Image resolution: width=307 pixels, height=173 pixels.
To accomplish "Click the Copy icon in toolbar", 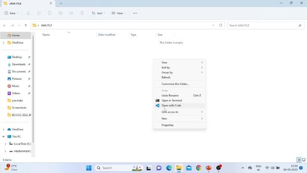I will (x=39, y=13).
